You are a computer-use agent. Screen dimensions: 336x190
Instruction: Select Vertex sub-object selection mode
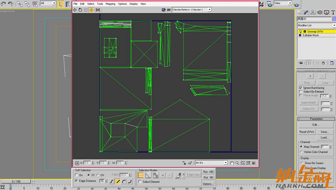pyautogui.click(x=141, y=175)
